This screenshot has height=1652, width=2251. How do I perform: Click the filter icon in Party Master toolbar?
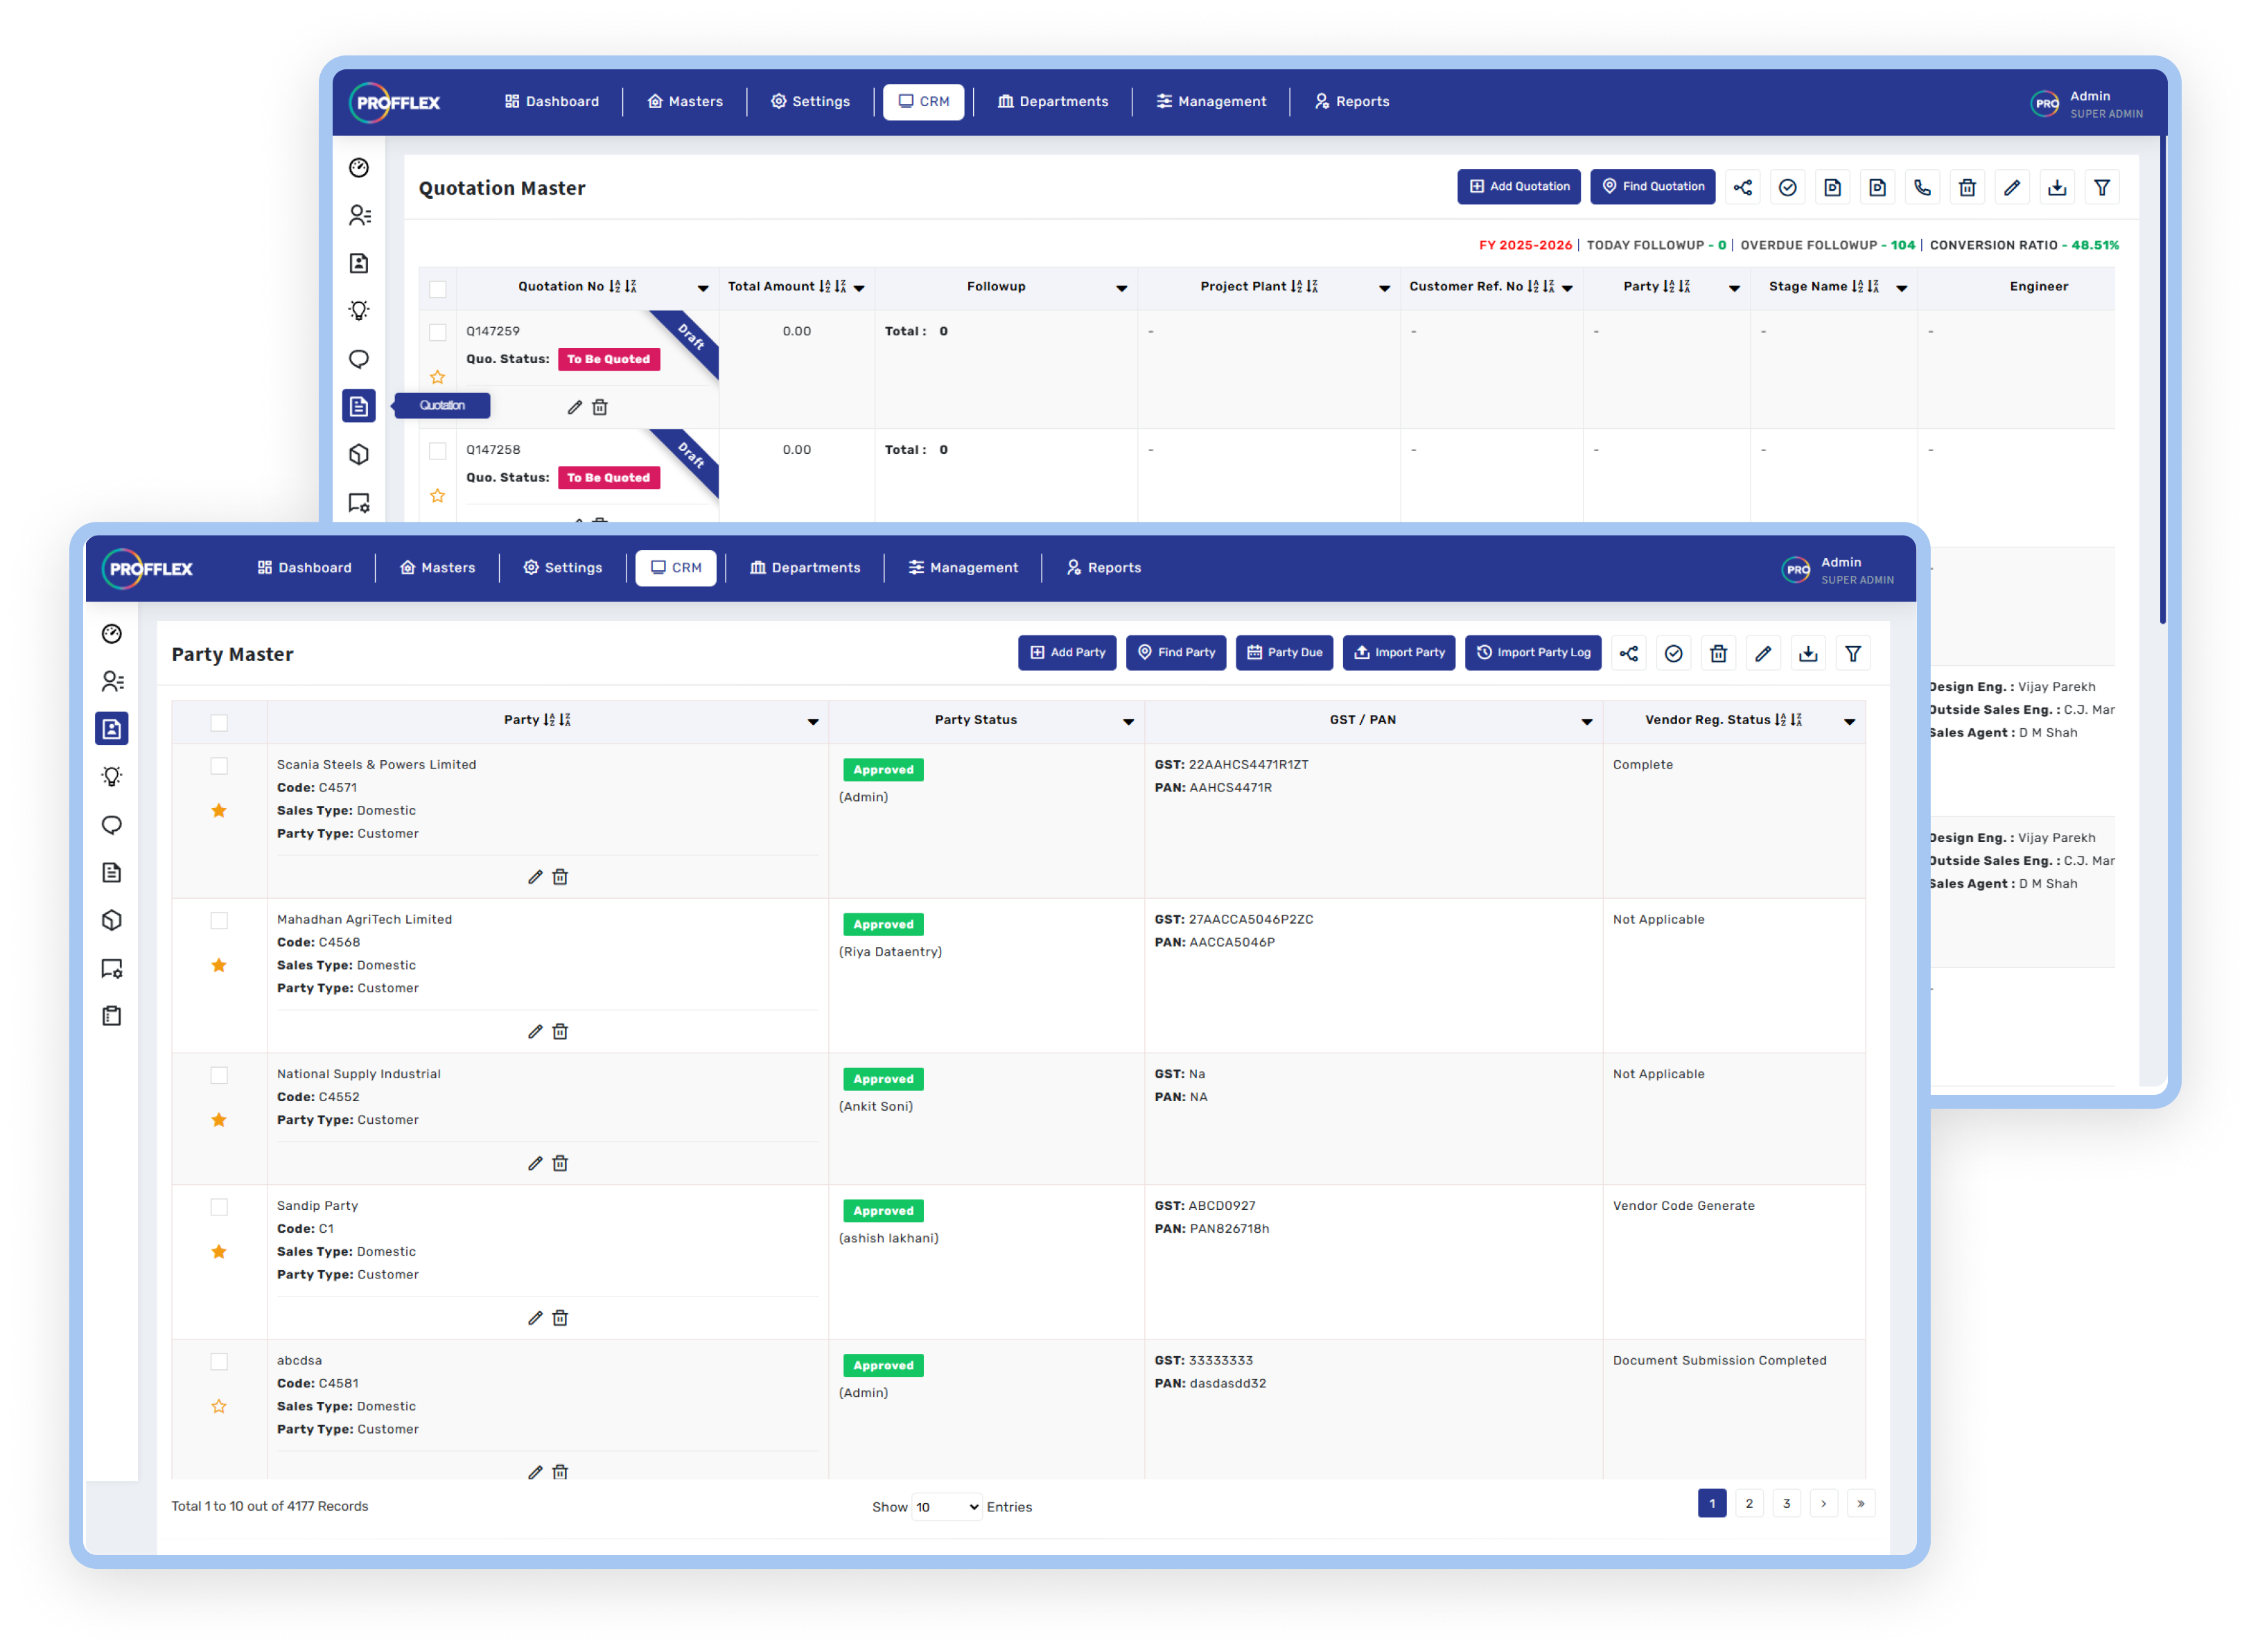click(x=1852, y=653)
